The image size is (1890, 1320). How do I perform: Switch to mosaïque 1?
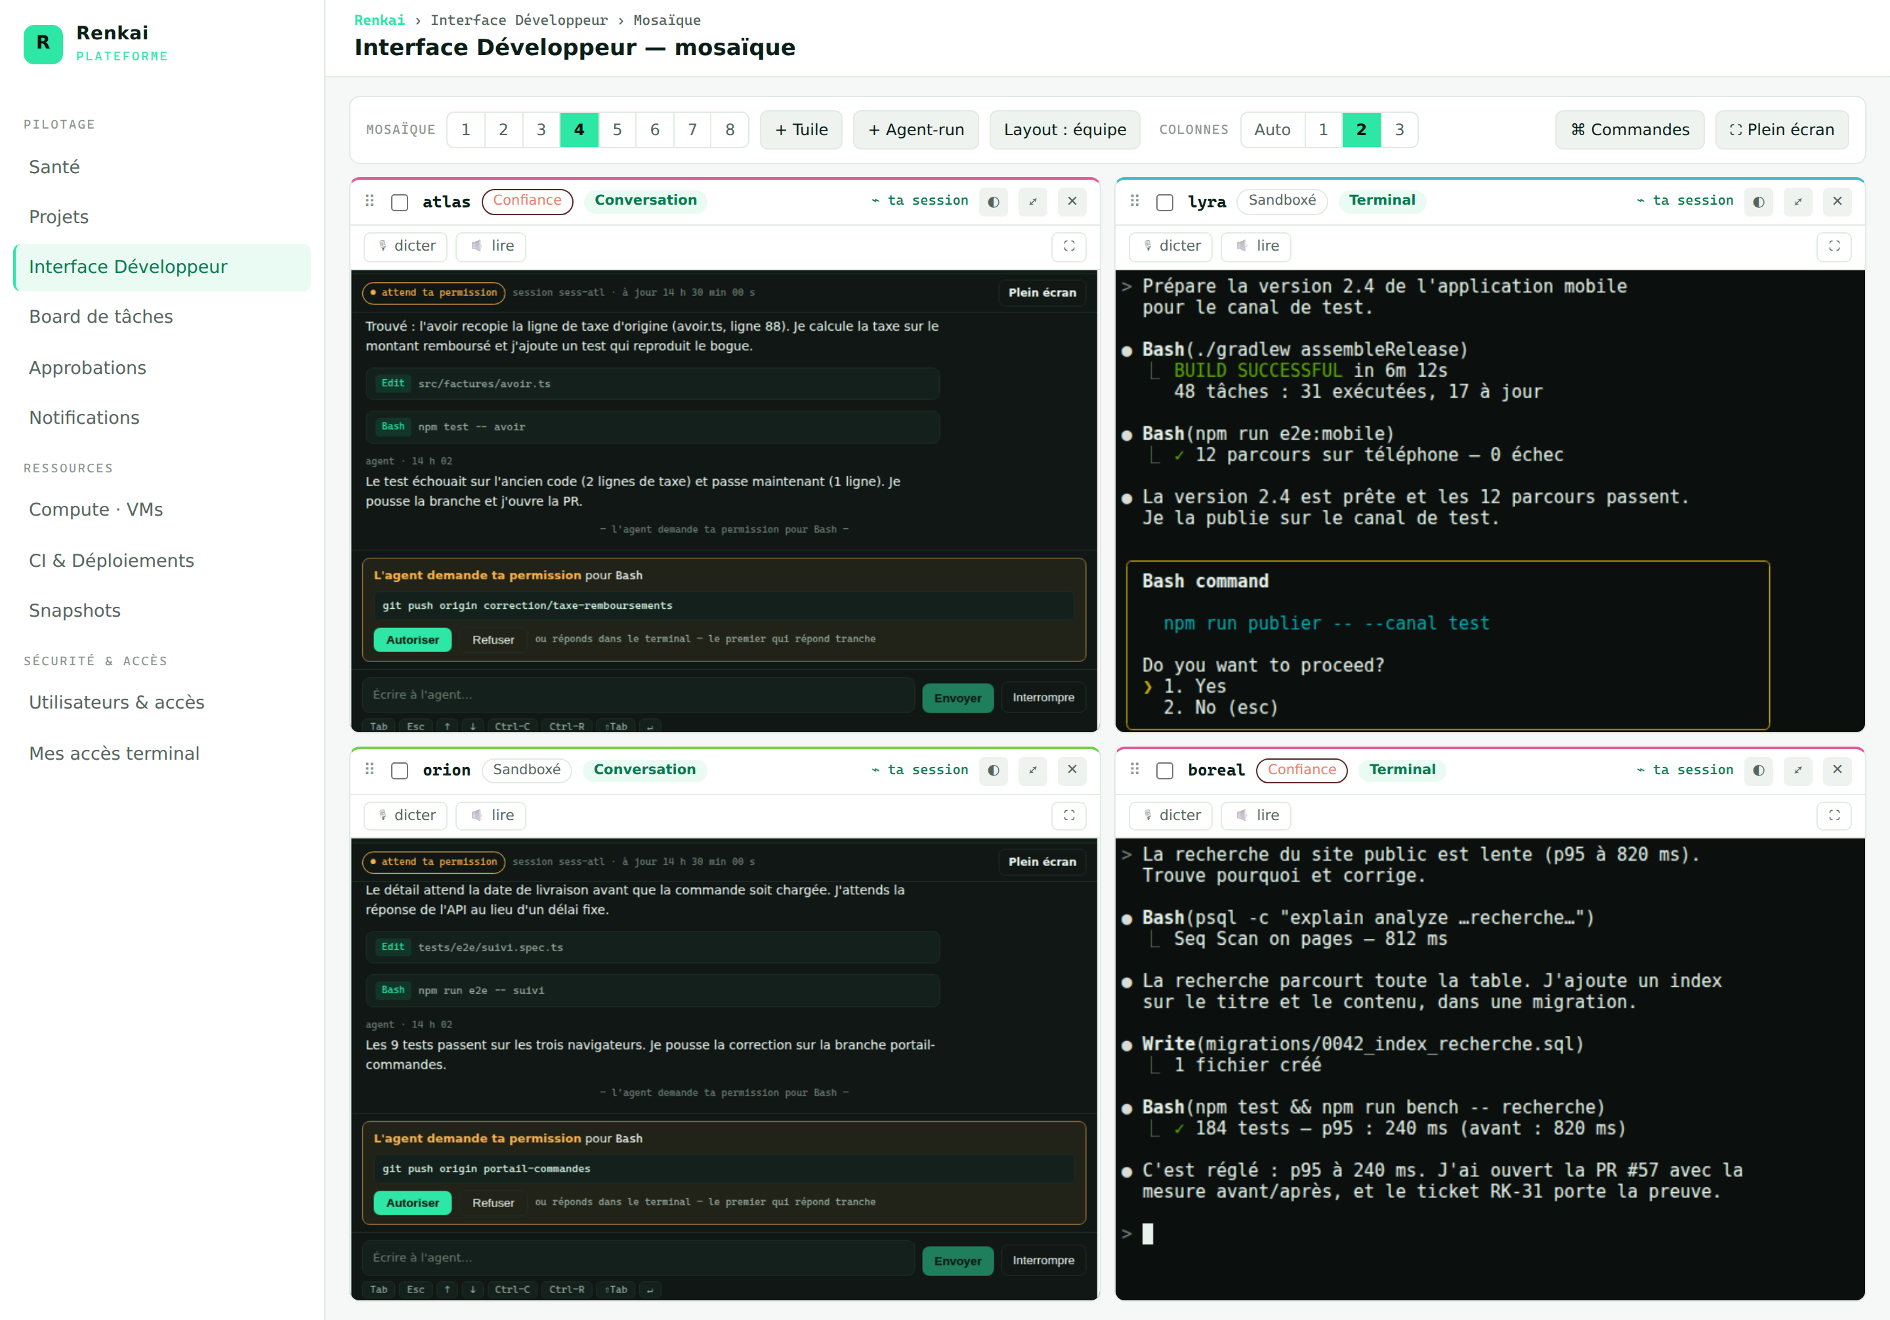click(466, 130)
